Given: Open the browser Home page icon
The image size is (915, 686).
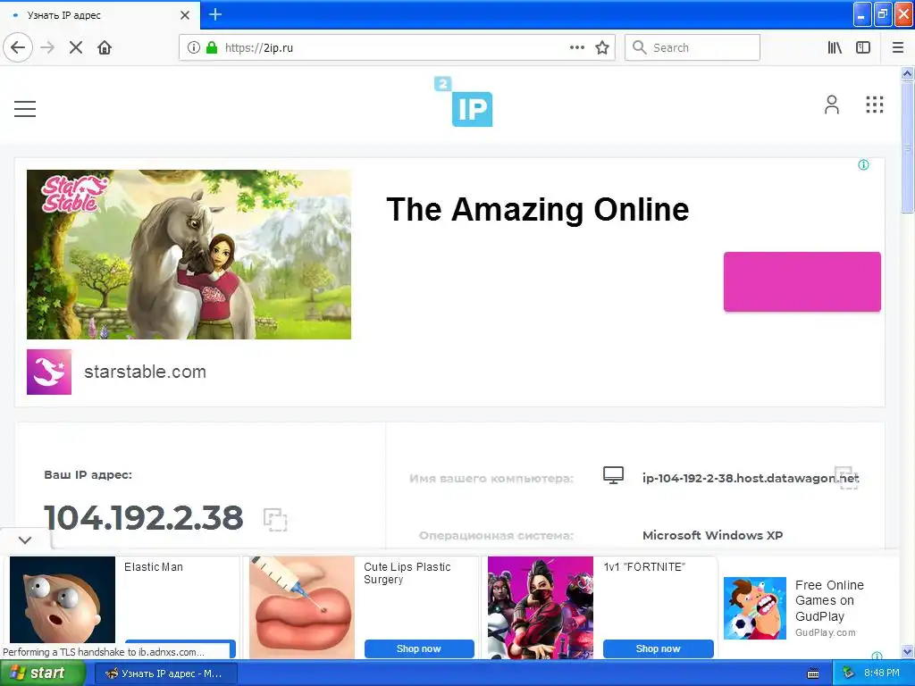Looking at the screenshot, I should tap(105, 47).
